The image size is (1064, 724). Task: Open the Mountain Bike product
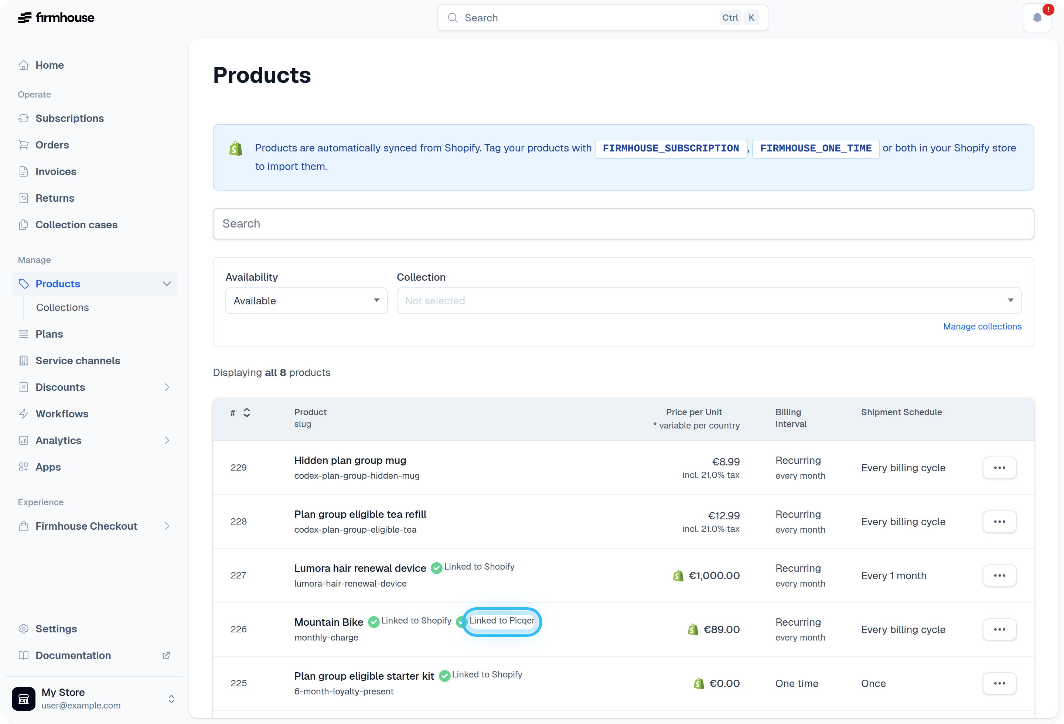pyautogui.click(x=329, y=622)
